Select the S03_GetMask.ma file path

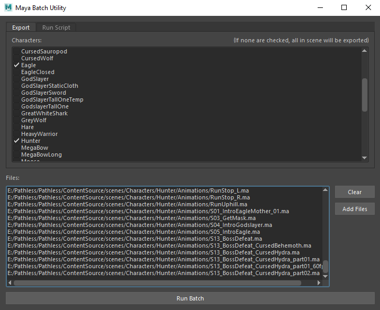coord(131,218)
